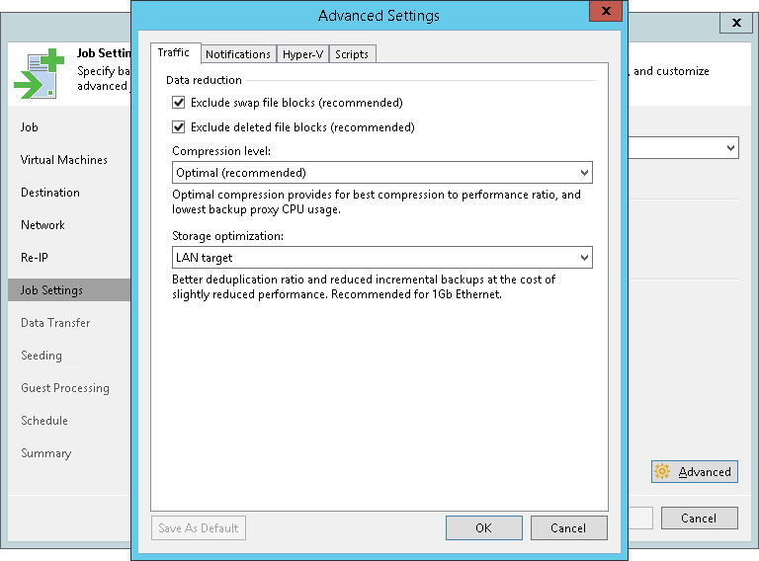Click the Job Settings wizard header icon
Image resolution: width=759 pixels, height=561 pixels.
click(39, 74)
